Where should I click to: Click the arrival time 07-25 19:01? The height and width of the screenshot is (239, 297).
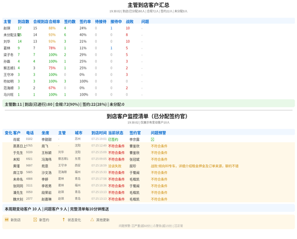pyautogui.click(x=99, y=139)
